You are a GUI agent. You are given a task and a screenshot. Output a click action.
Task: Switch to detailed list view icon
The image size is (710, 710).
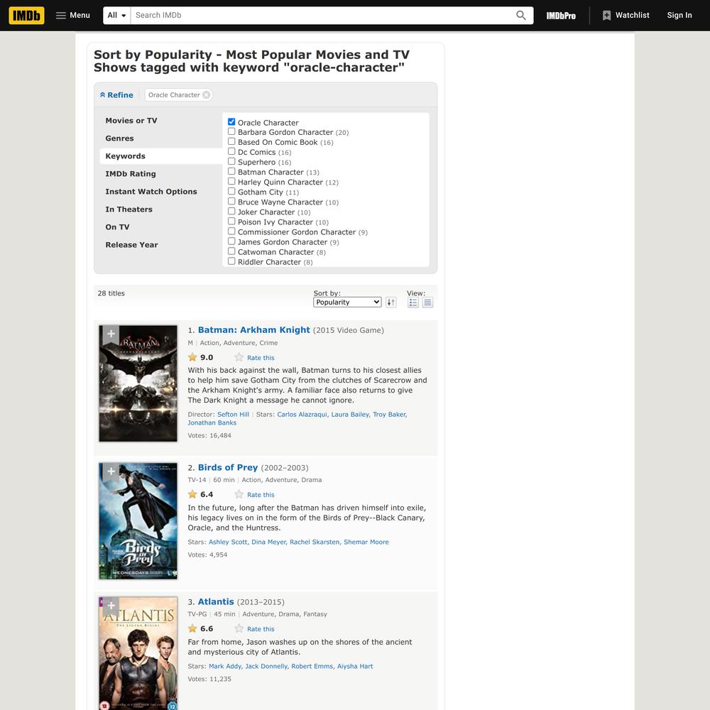click(x=413, y=302)
